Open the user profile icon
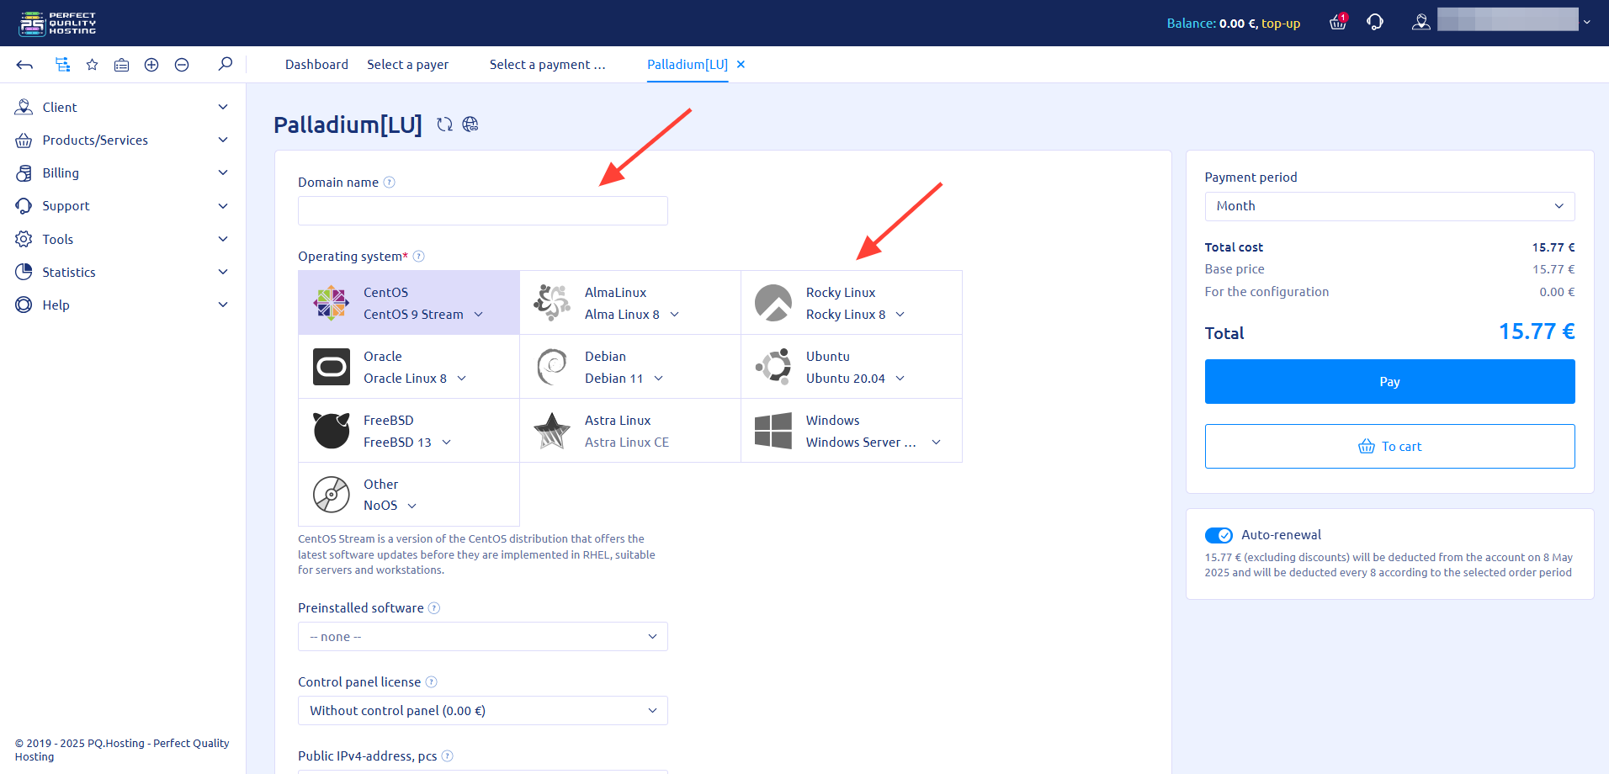Image resolution: width=1609 pixels, height=774 pixels. point(1421,23)
